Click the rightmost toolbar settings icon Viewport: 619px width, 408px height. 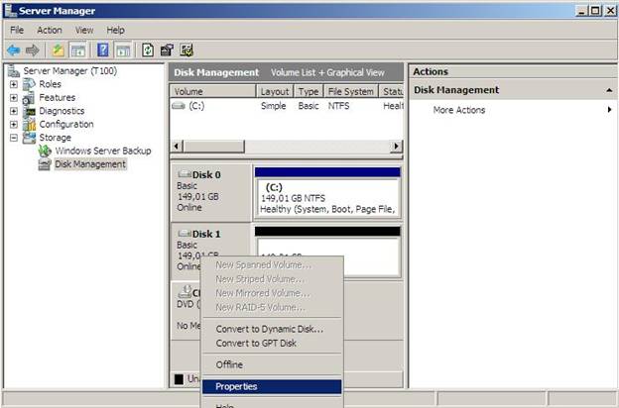pos(186,51)
